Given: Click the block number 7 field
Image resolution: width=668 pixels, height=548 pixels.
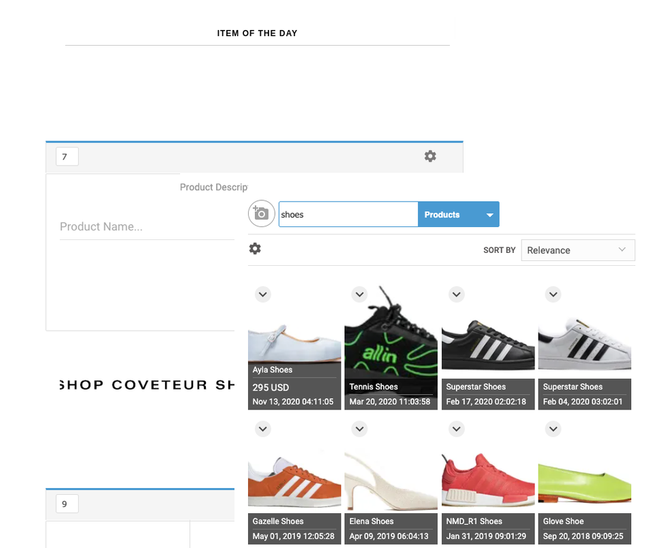Looking at the screenshot, I should [x=67, y=157].
